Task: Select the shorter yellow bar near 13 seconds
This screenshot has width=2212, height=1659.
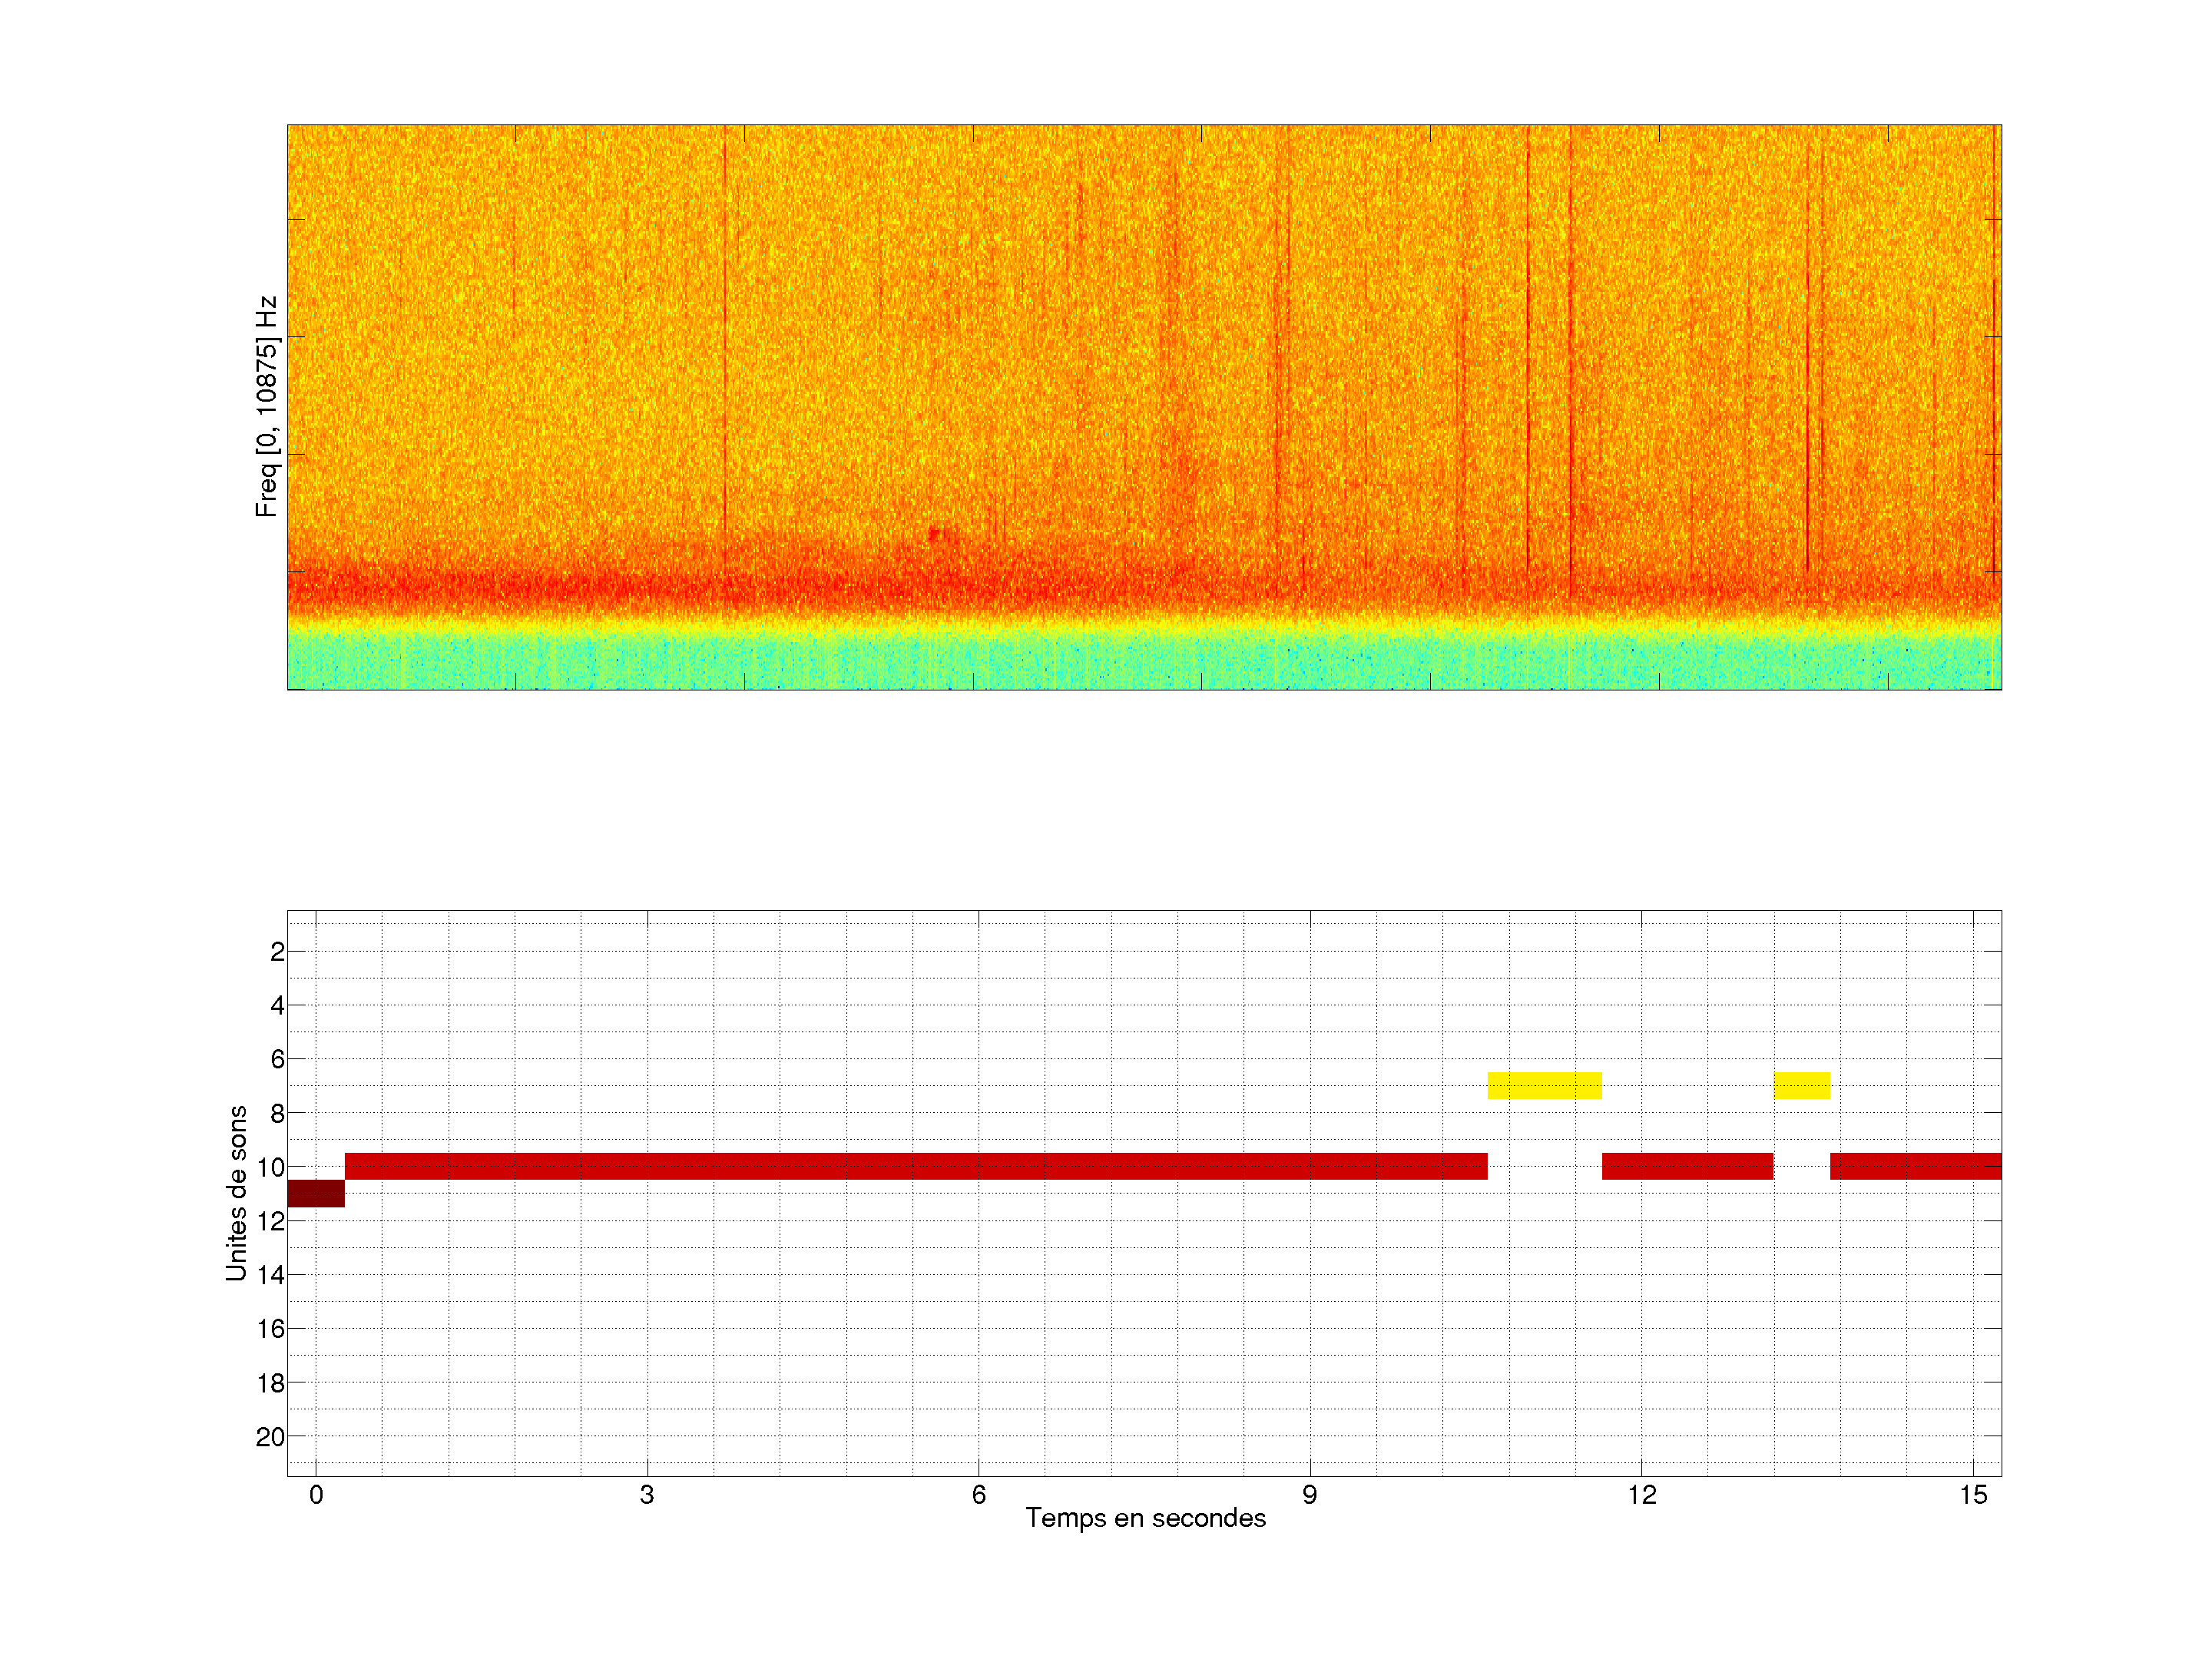Action: tap(1801, 1085)
